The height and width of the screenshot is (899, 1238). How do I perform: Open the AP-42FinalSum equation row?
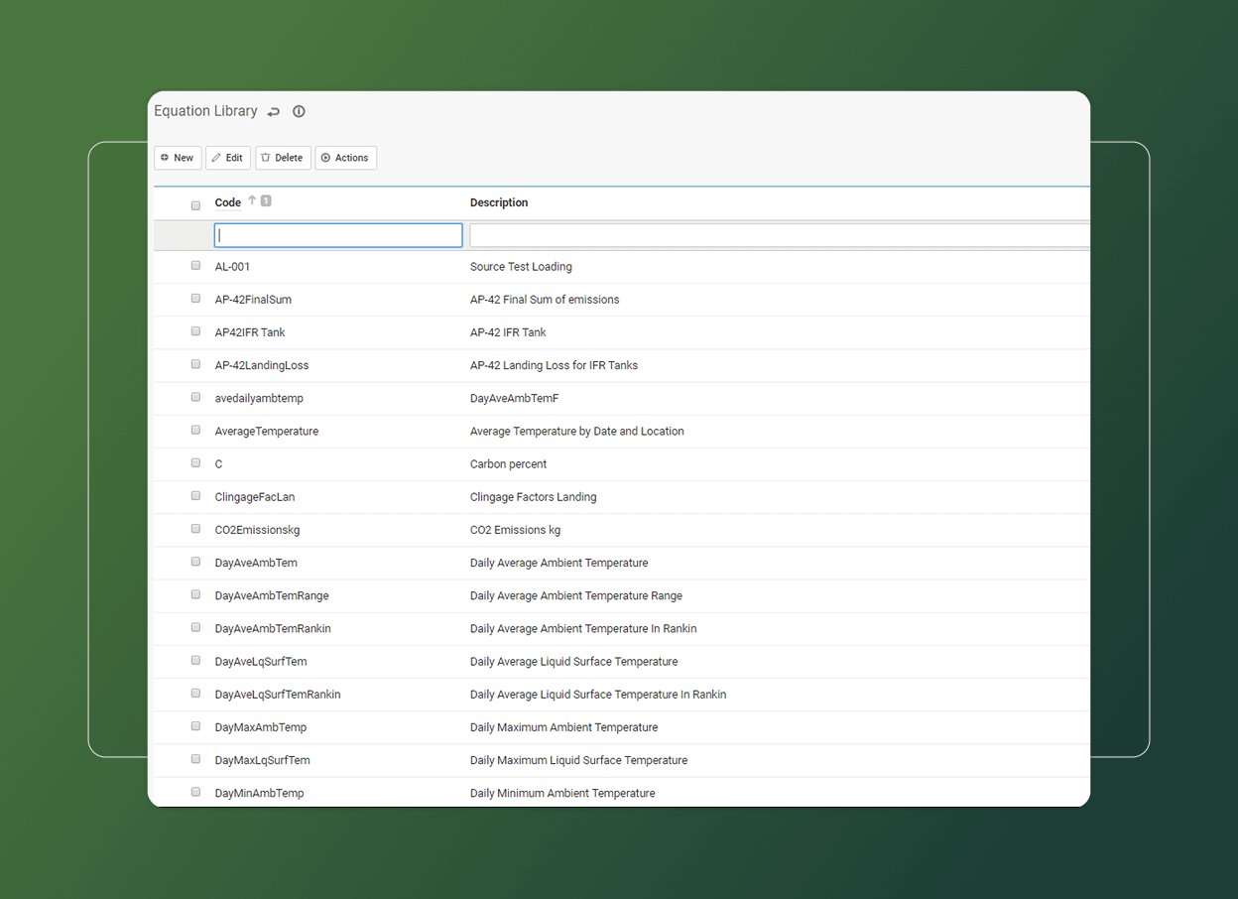[x=253, y=300]
